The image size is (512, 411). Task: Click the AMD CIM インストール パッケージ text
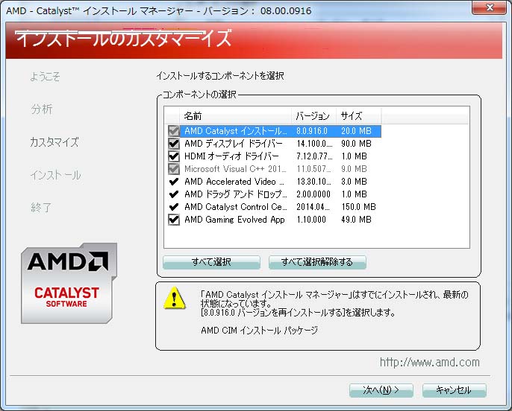point(259,331)
